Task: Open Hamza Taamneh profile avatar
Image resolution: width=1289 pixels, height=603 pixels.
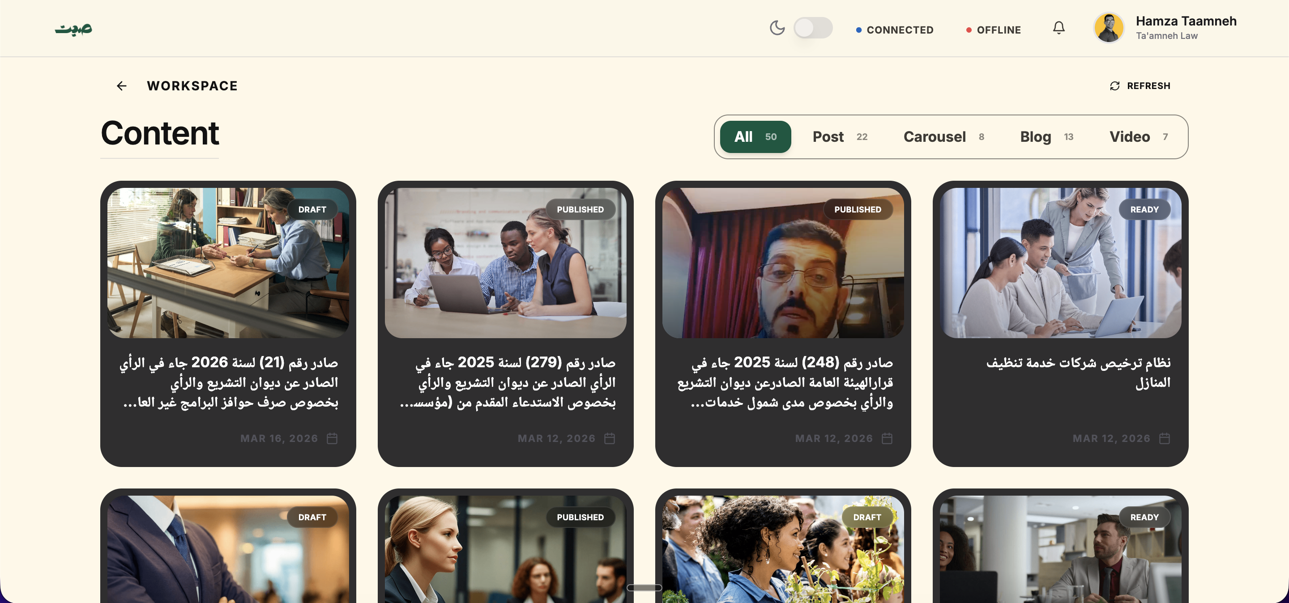Action: tap(1109, 28)
